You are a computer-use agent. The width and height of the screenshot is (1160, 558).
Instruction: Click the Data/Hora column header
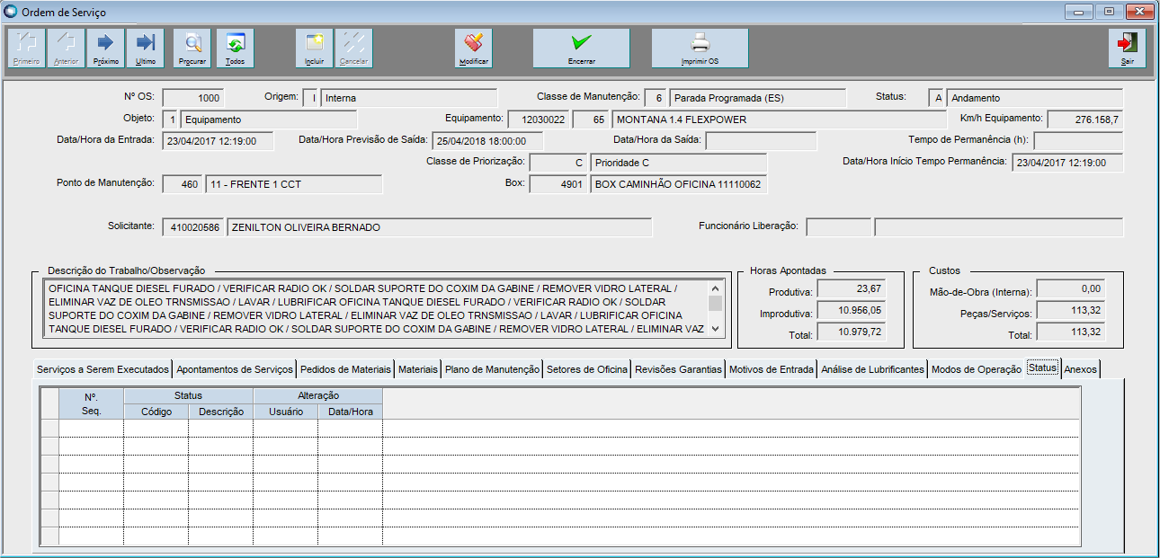(x=350, y=412)
